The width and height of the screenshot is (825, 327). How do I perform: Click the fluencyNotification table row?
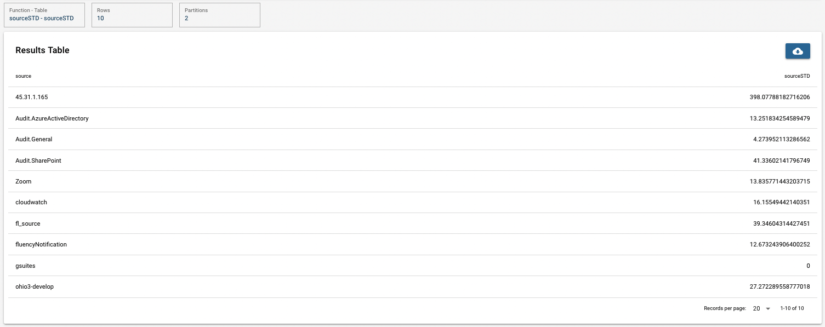click(x=412, y=244)
